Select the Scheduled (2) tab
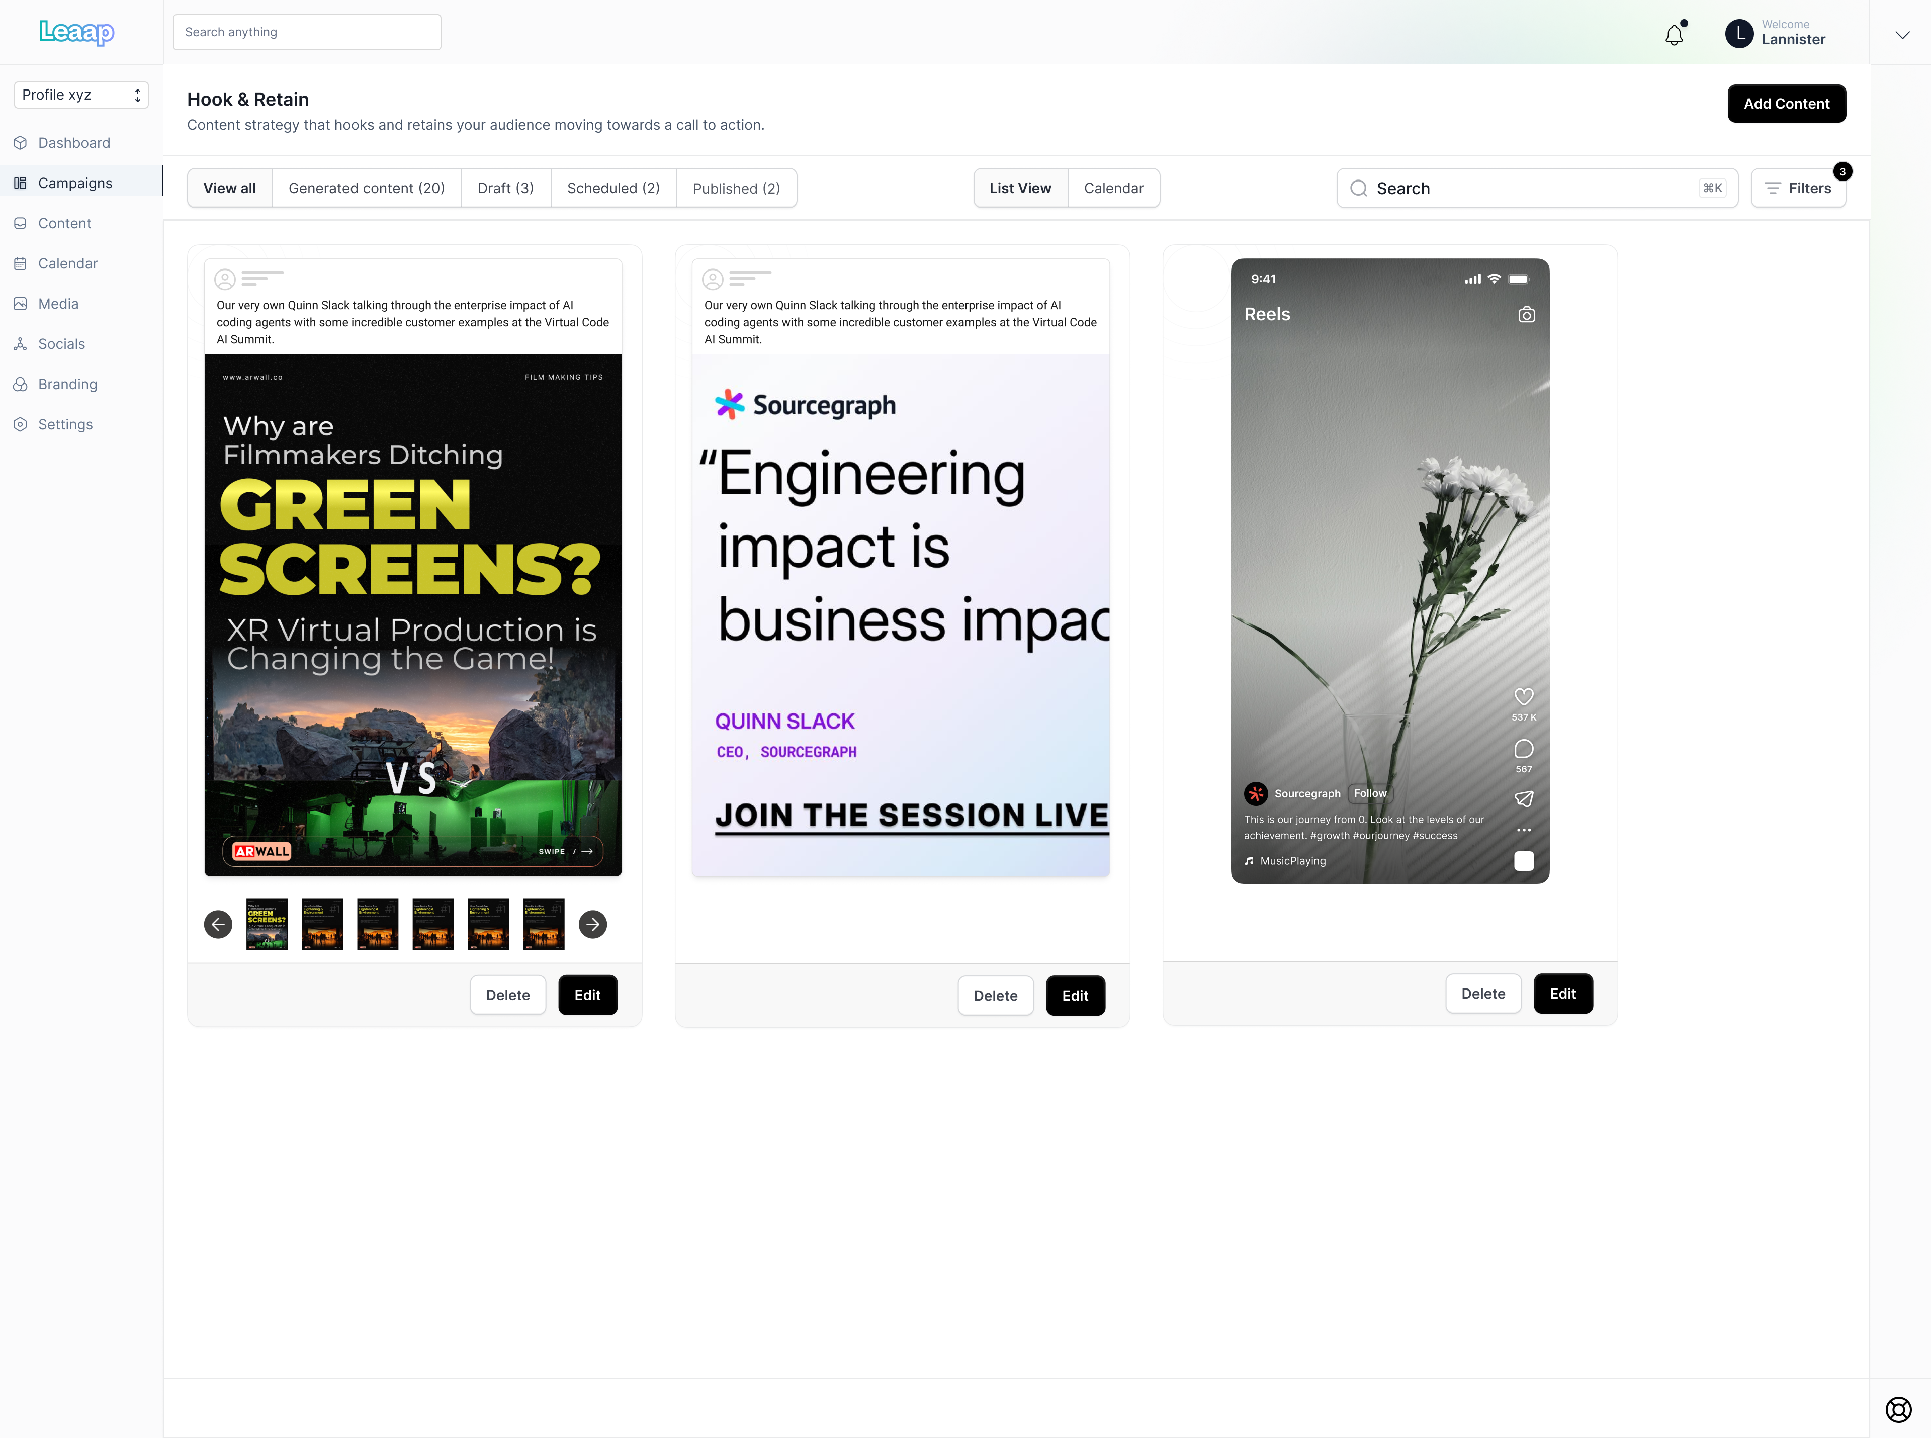The width and height of the screenshot is (1931, 1438). point(613,188)
